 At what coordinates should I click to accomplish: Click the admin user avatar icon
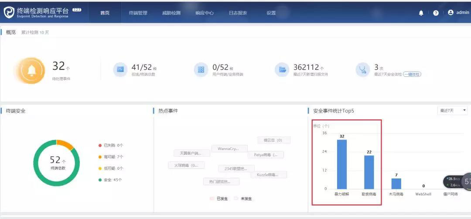pos(451,13)
